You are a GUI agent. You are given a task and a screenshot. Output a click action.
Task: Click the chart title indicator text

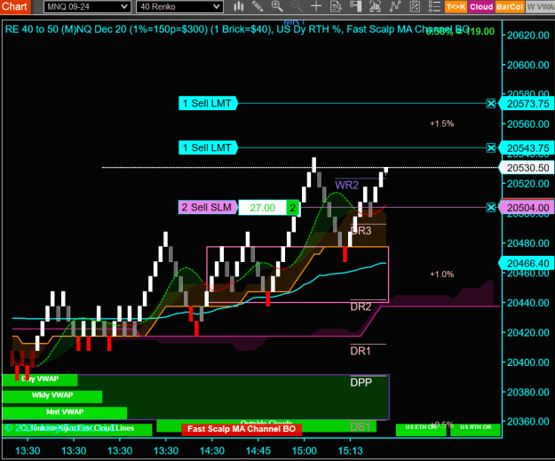click(237, 29)
